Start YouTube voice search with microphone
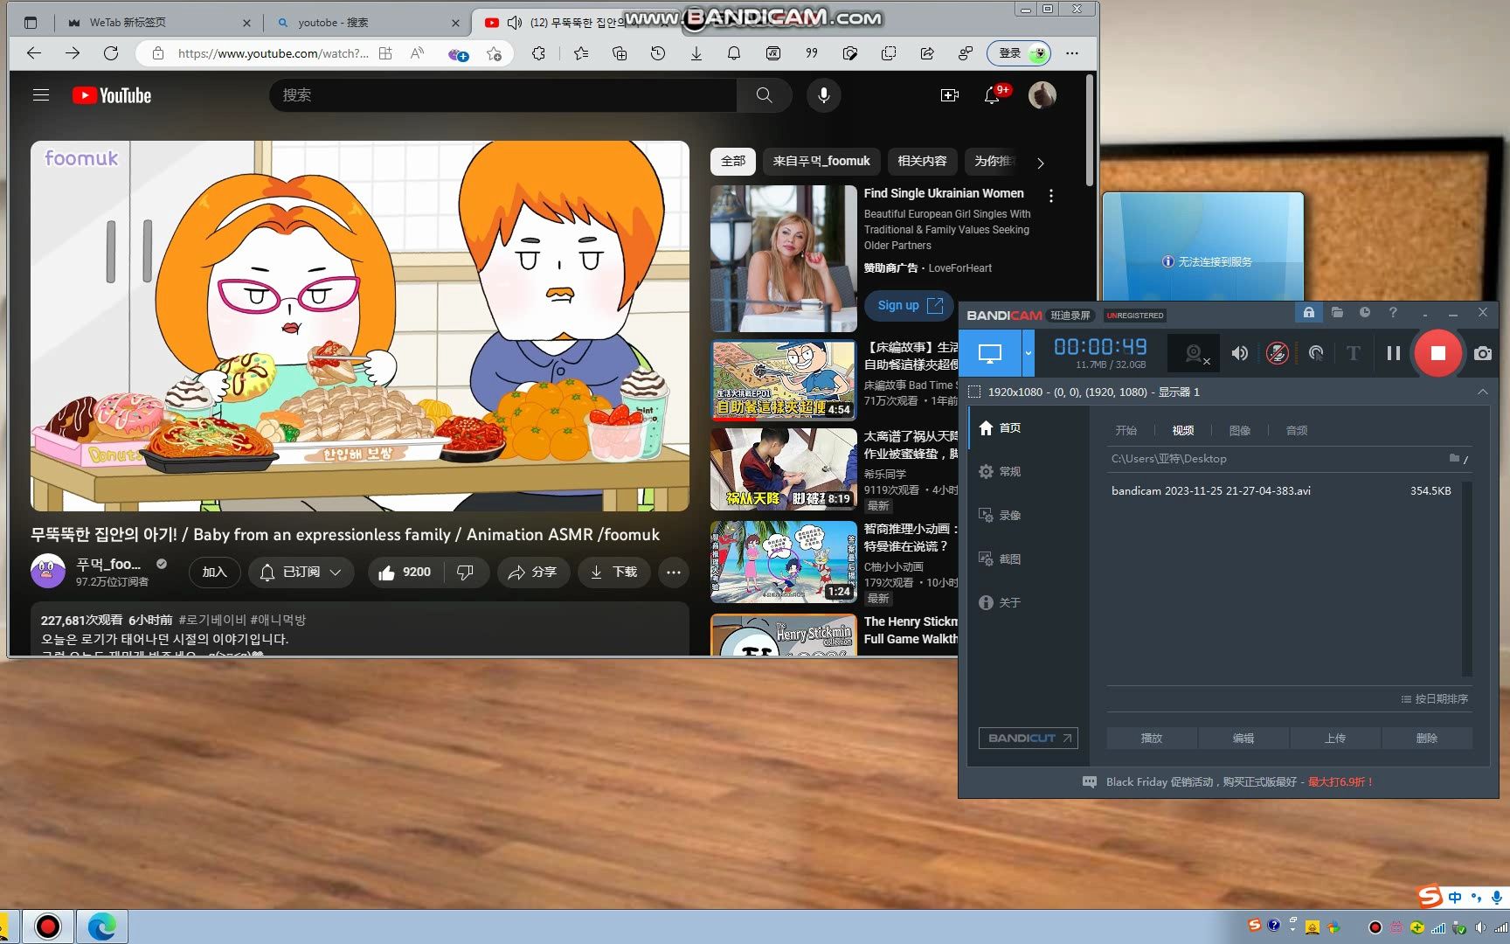 click(823, 95)
